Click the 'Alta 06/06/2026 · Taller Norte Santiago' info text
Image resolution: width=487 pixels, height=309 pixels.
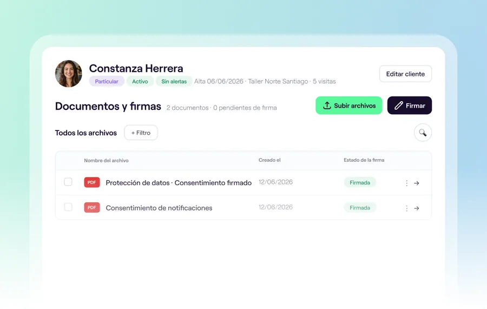(251, 81)
